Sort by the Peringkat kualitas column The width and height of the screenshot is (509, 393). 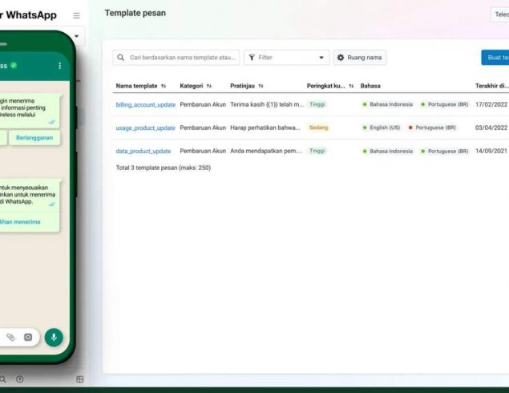click(x=351, y=85)
